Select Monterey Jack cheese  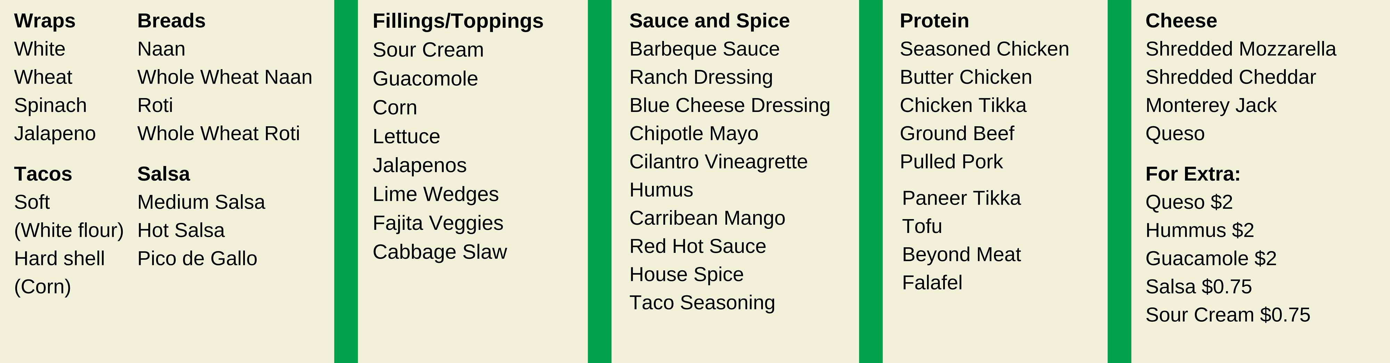pos(1211,105)
